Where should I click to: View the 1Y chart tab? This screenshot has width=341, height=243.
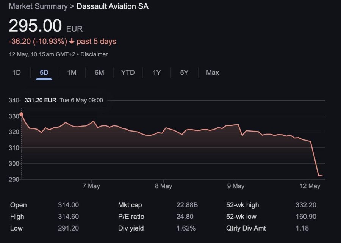coord(156,73)
